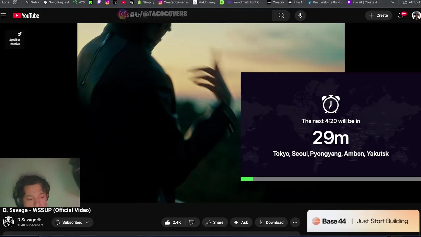
Task: Click the D Savage channel name
Action: point(27,220)
